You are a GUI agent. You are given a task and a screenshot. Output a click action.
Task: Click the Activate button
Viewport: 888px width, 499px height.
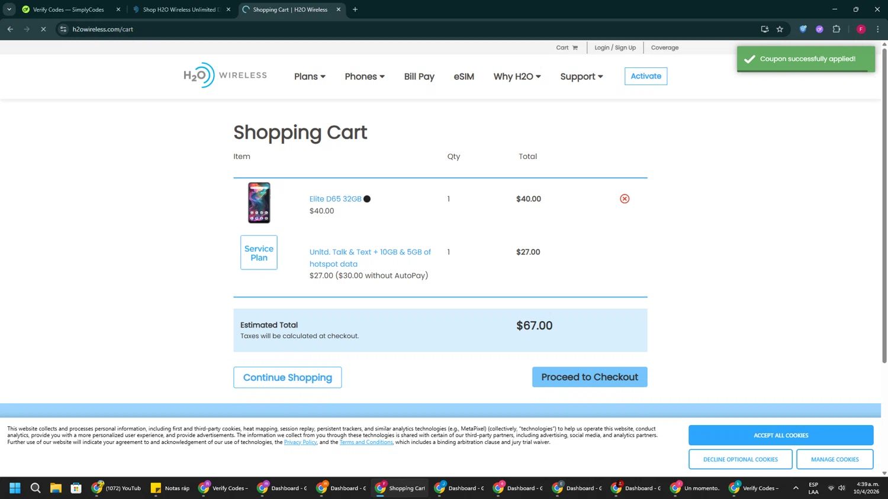[646, 76]
